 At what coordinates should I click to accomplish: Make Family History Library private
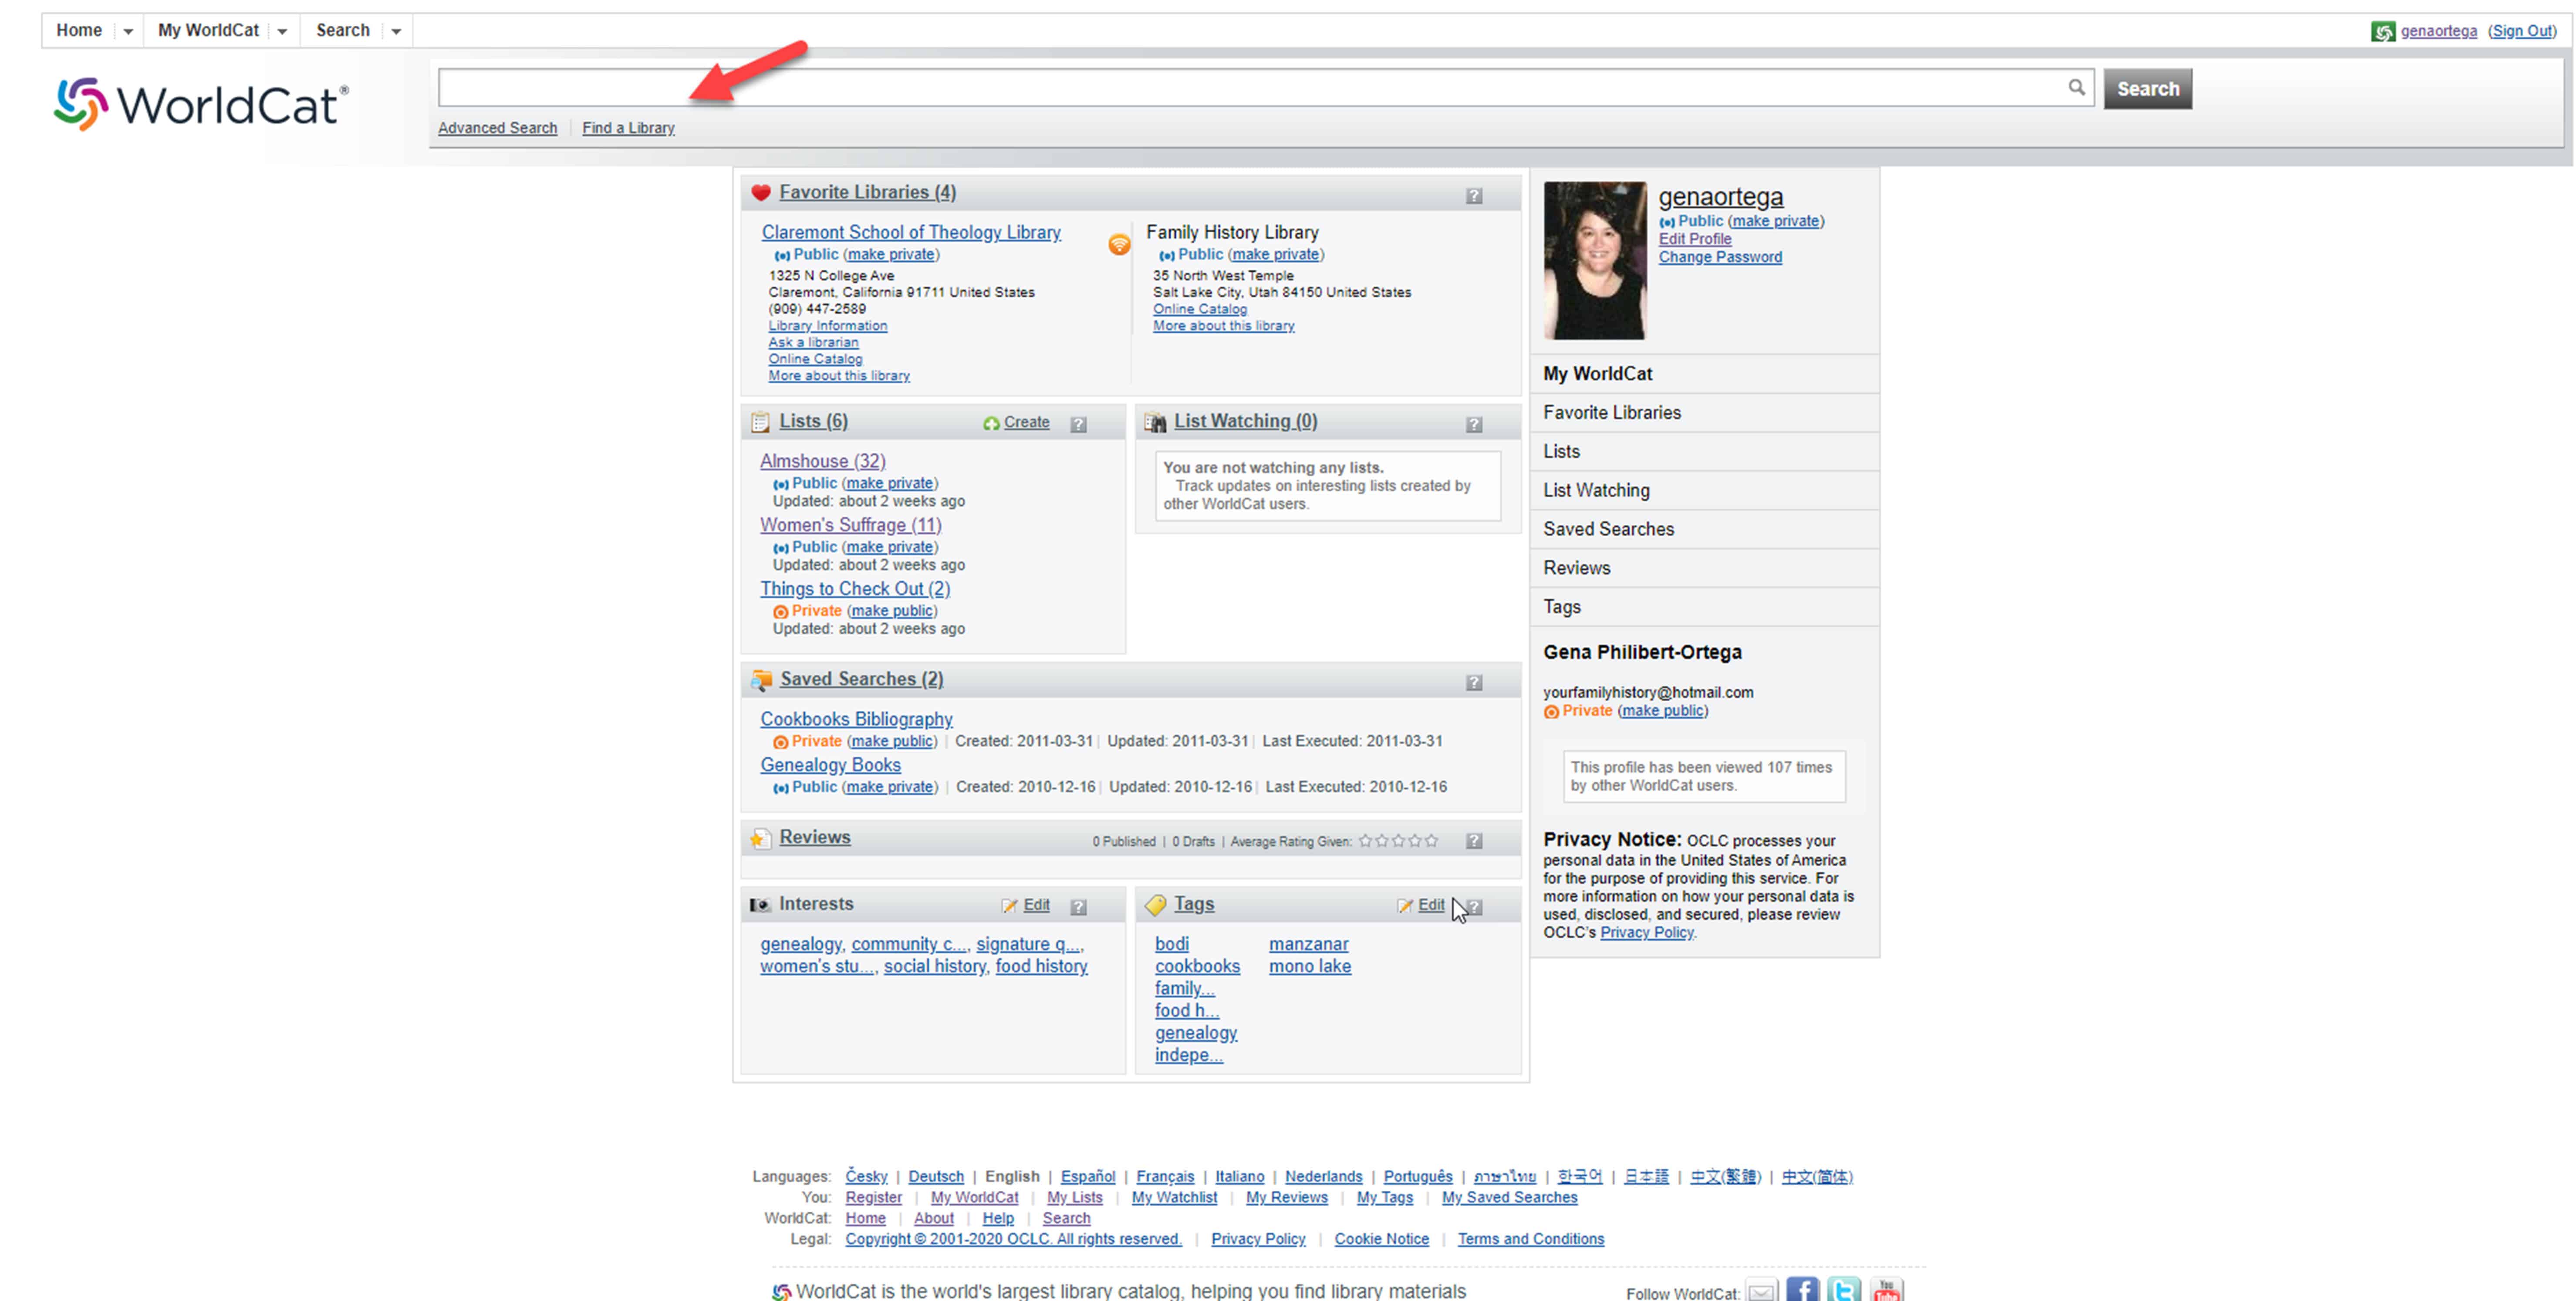[1275, 254]
